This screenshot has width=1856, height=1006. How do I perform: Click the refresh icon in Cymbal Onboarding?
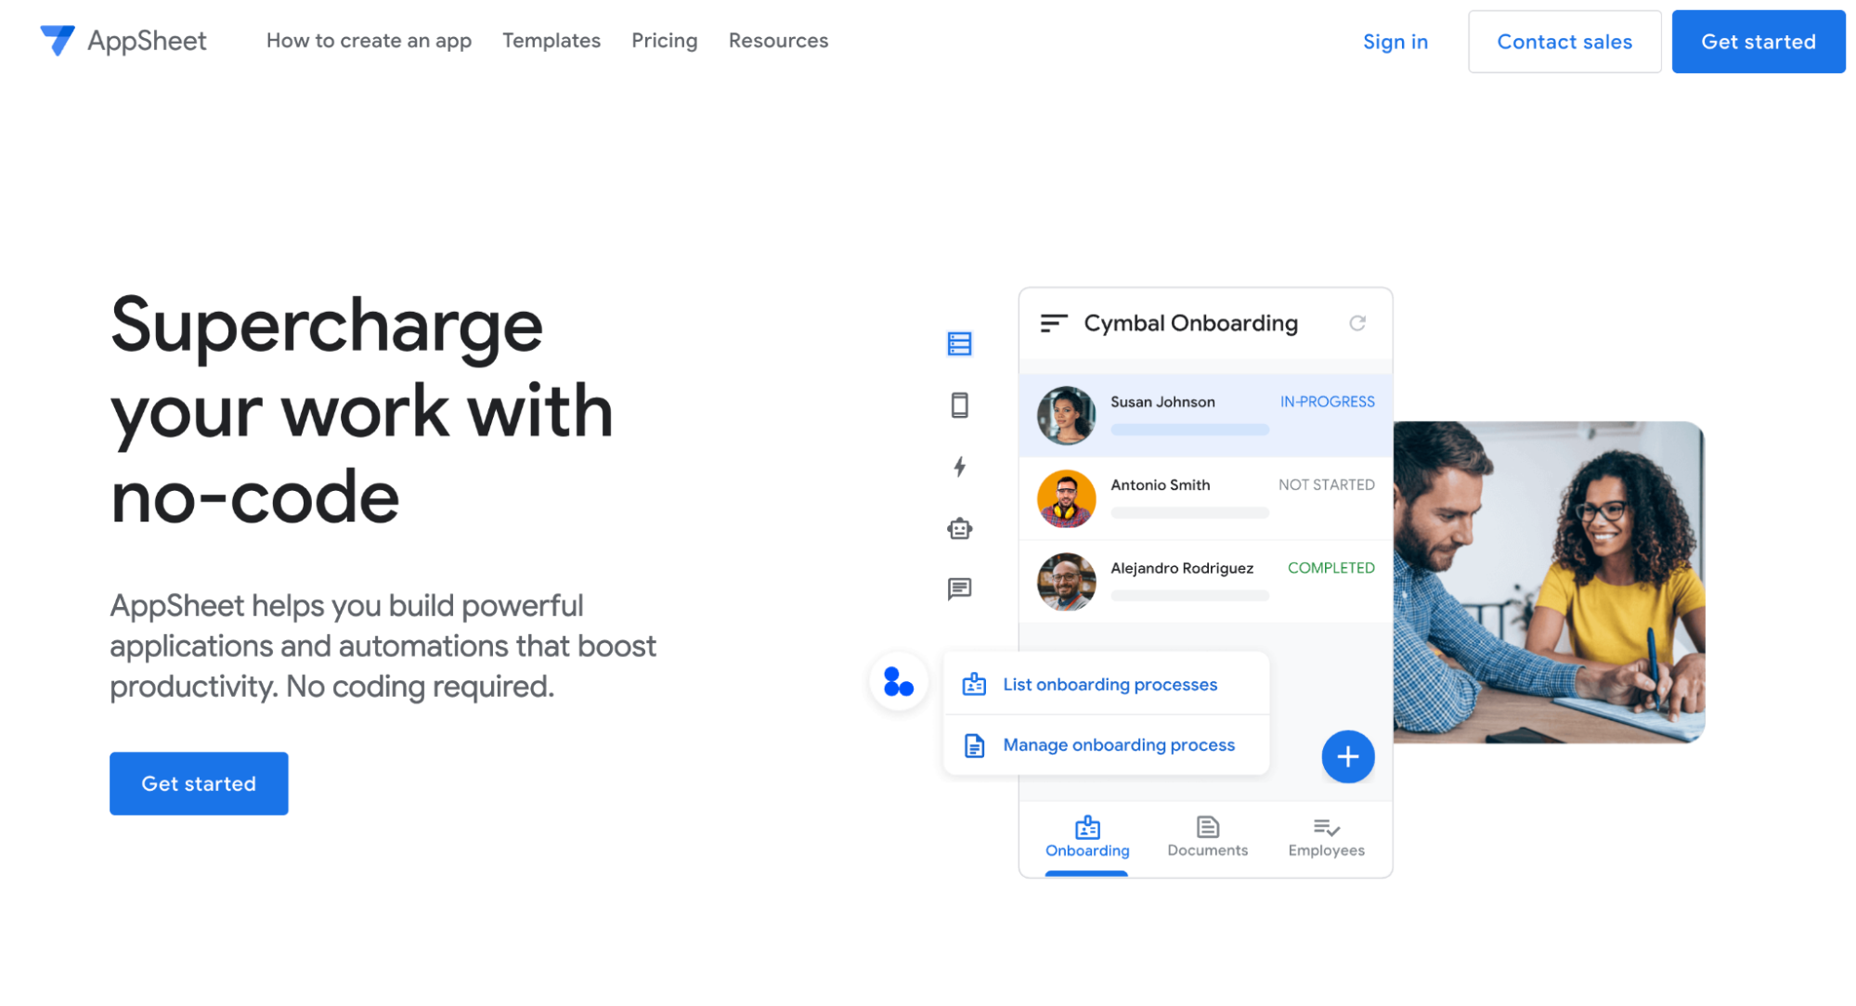pyautogui.click(x=1356, y=323)
